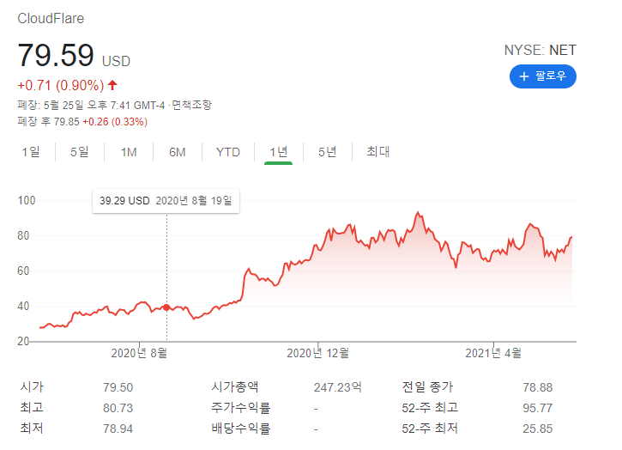
Task: Click the 52-주 최고 label
Action: tap(430, 408)
